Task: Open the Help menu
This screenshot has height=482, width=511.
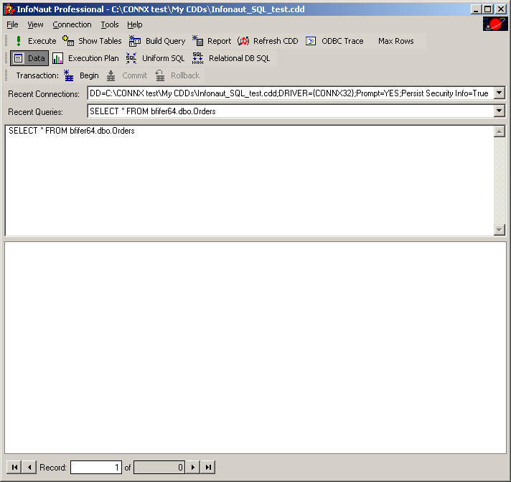Action: pyautogui.click(x=135, y=25)
